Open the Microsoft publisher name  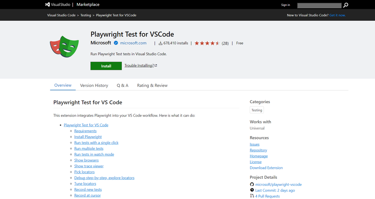click(x=101, y=43)
